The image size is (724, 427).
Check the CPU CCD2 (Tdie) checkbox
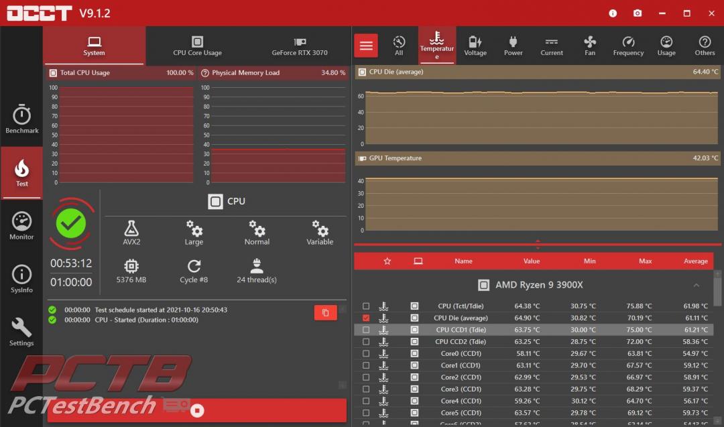point(366,342)
